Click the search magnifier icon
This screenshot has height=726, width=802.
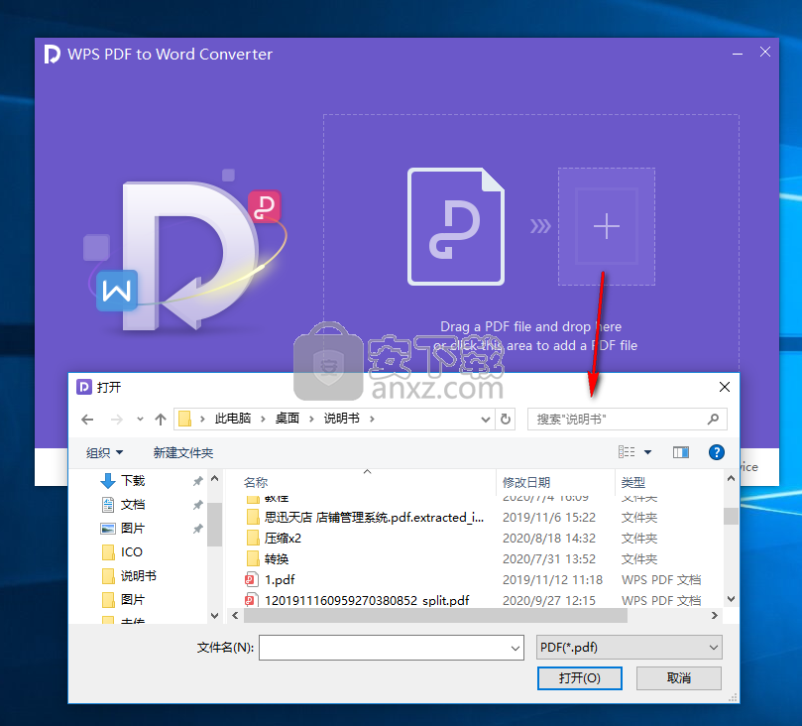(713, 420)
